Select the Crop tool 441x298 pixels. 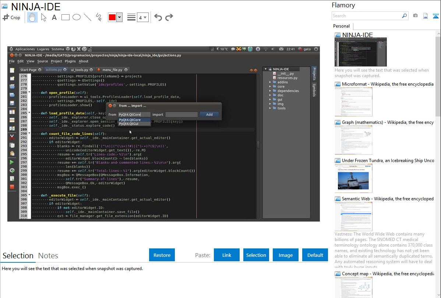(x=11, y=17)
